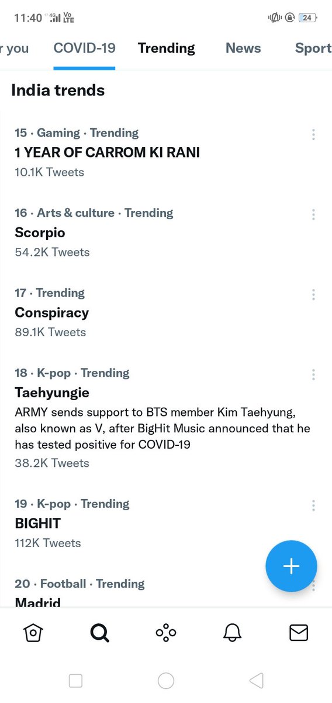Tap Android home circle button
This screenshot has width=332, height=703.
pos(166,681)
